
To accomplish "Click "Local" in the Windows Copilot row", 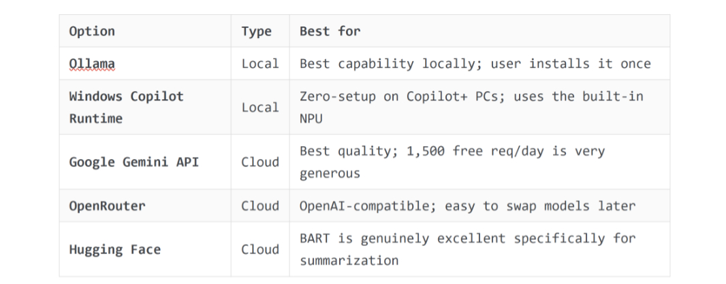I will (x=260, y=107).
